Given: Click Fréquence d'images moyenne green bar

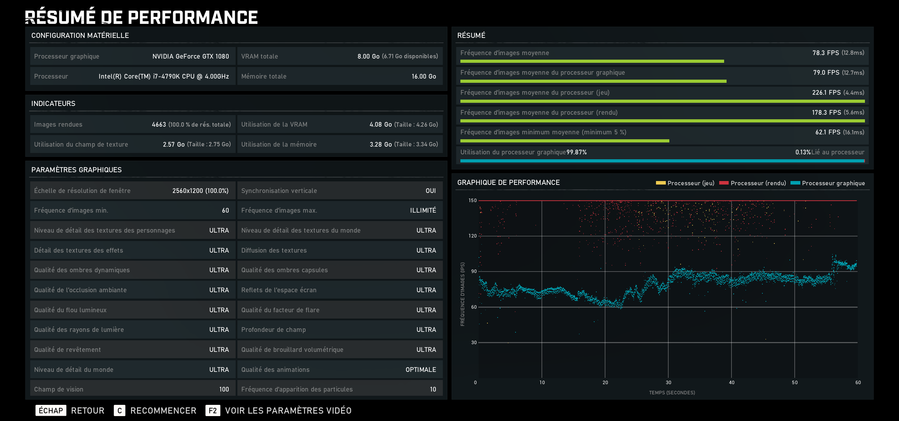Looking at the screenshot, I should [592, 61].
